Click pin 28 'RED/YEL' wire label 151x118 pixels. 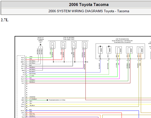(x=32, y=114)
